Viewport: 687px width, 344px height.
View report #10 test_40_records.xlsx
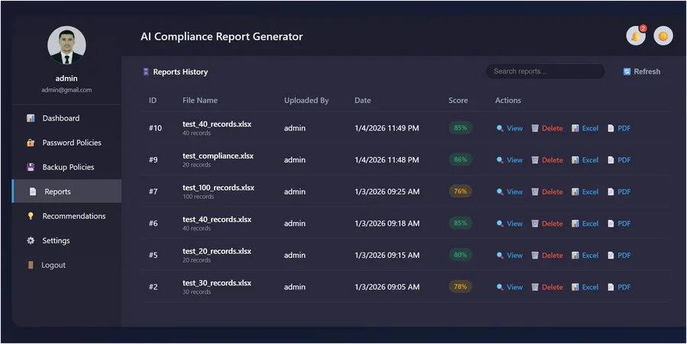pyautogui.click(x=510, y=128)
